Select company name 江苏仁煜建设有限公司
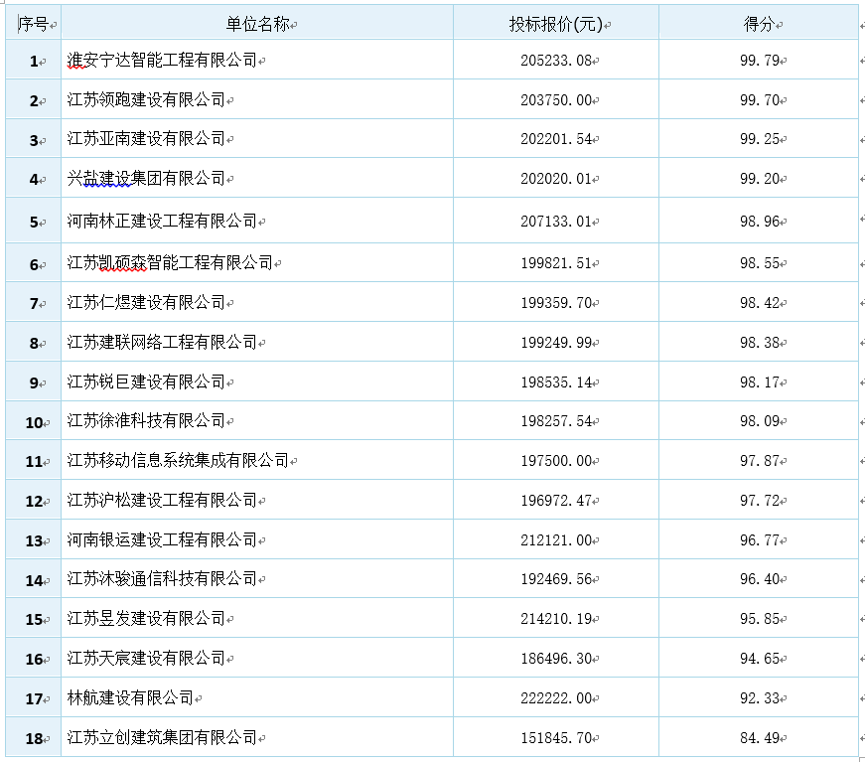 point(146,302)
